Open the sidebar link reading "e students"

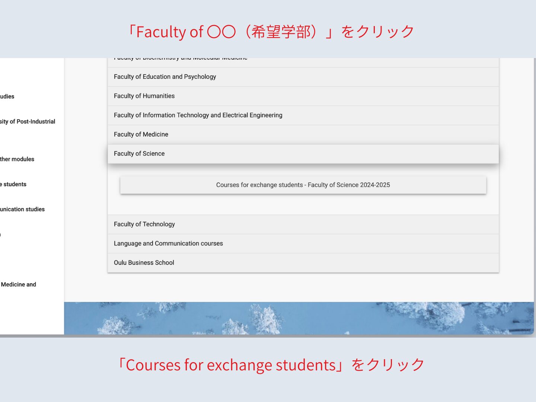(14, 184)
